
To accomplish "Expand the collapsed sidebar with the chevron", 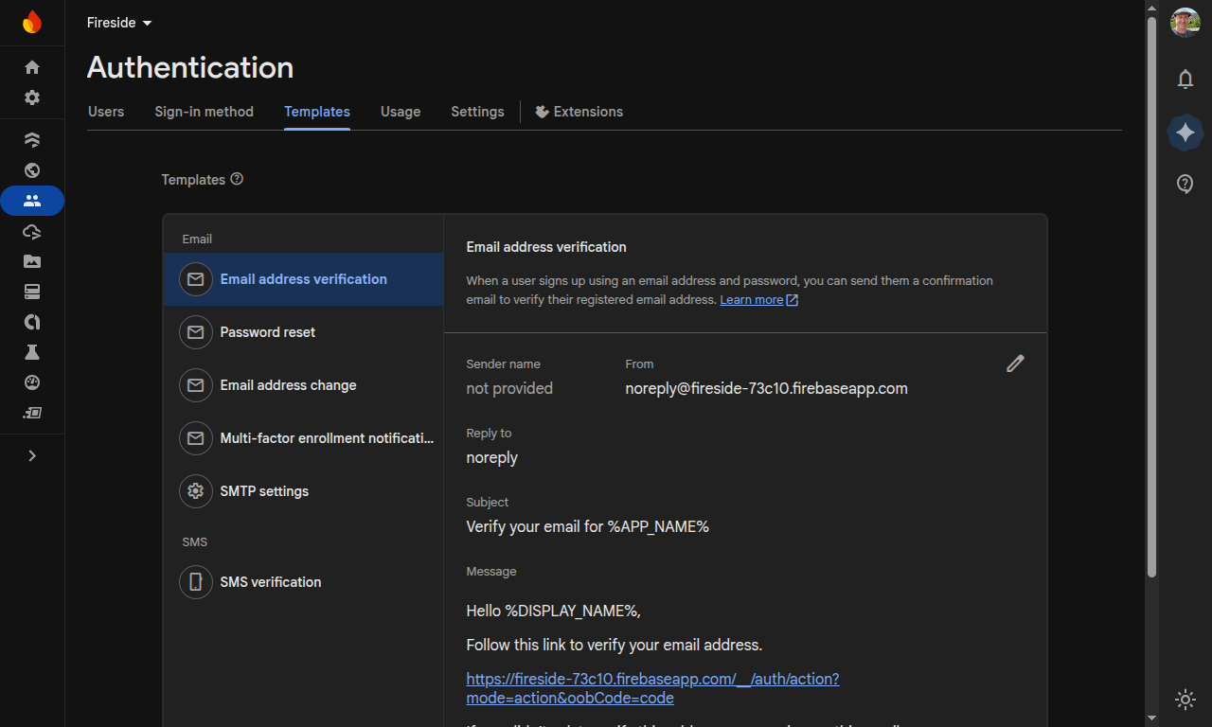I will point(31,455).
